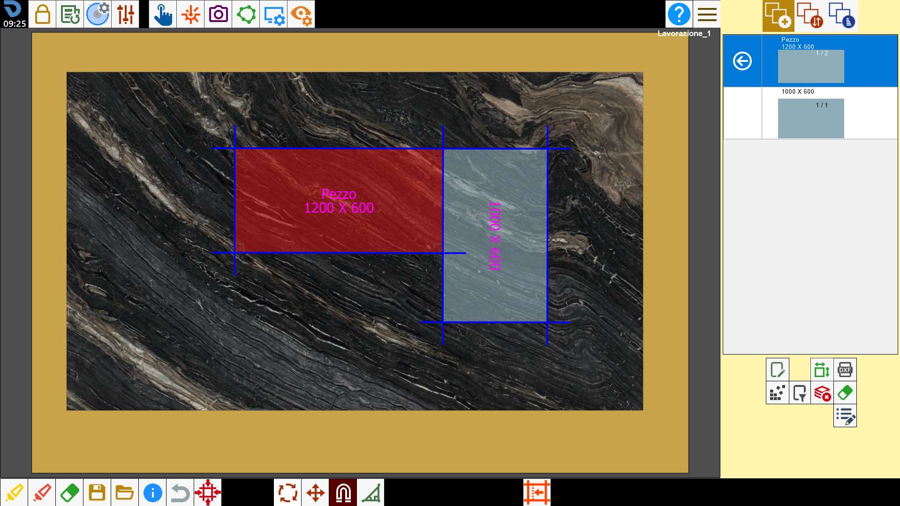Open the edit list icon
This screenshot has width=900, height=506.
(845, 415)
